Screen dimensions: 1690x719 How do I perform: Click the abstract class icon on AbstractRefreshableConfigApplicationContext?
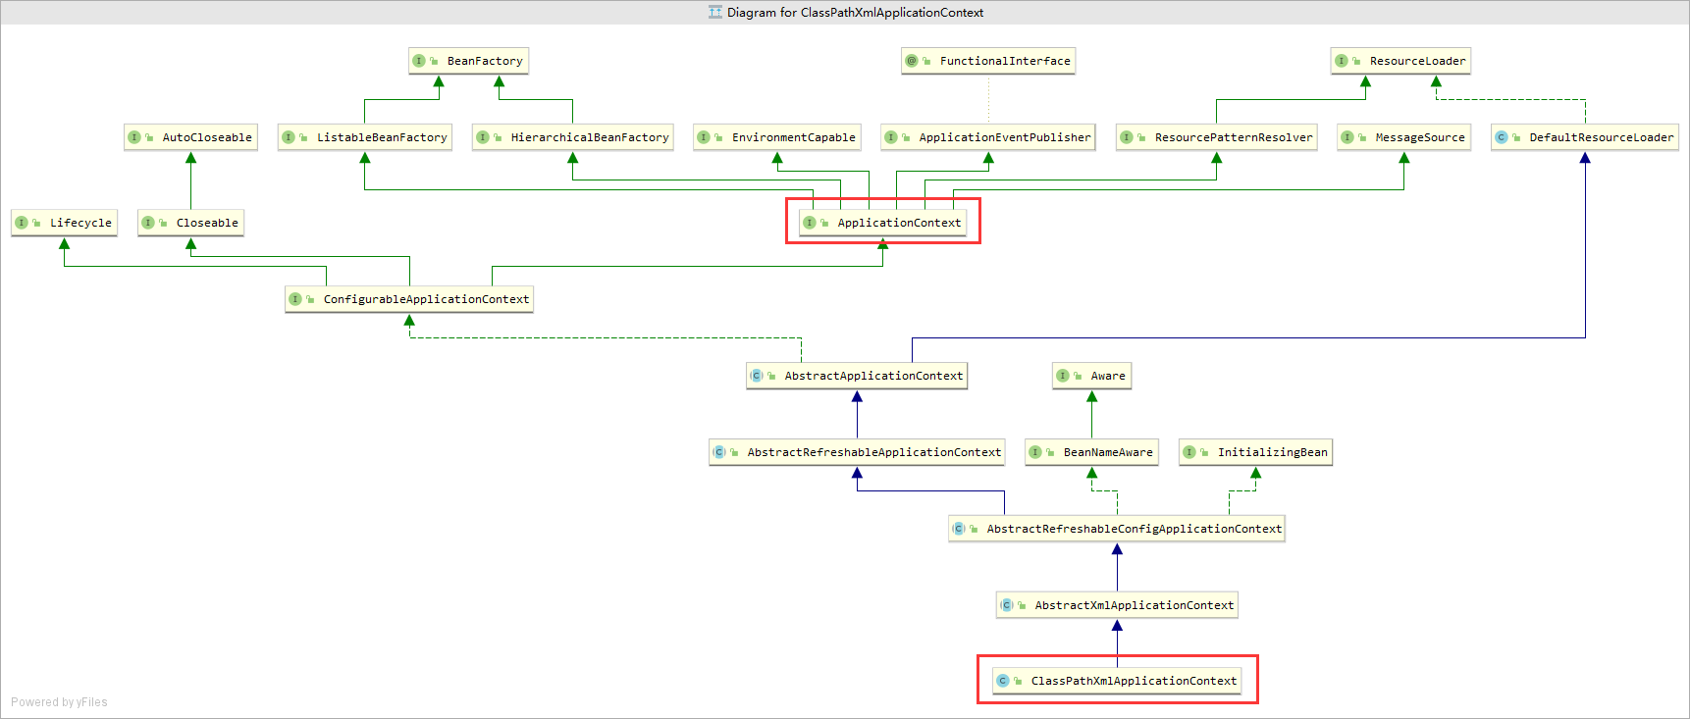[x=959, y=529]
